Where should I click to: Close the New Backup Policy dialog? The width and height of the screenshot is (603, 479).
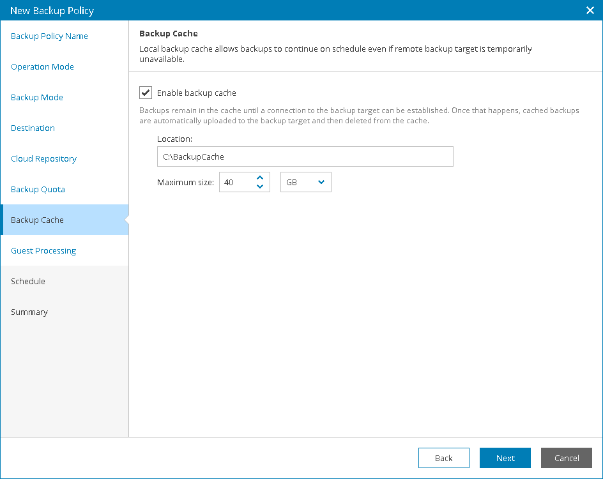pyautogui.click(x=590, y=10)
